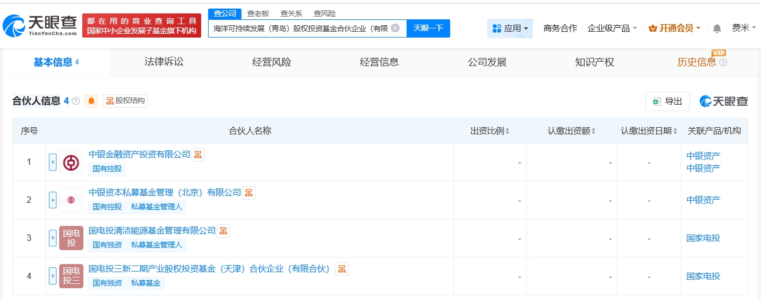The height and width of the screenshot is (300, 761).
Task: Click the notification bell in top header
Action: click(717, 28)
